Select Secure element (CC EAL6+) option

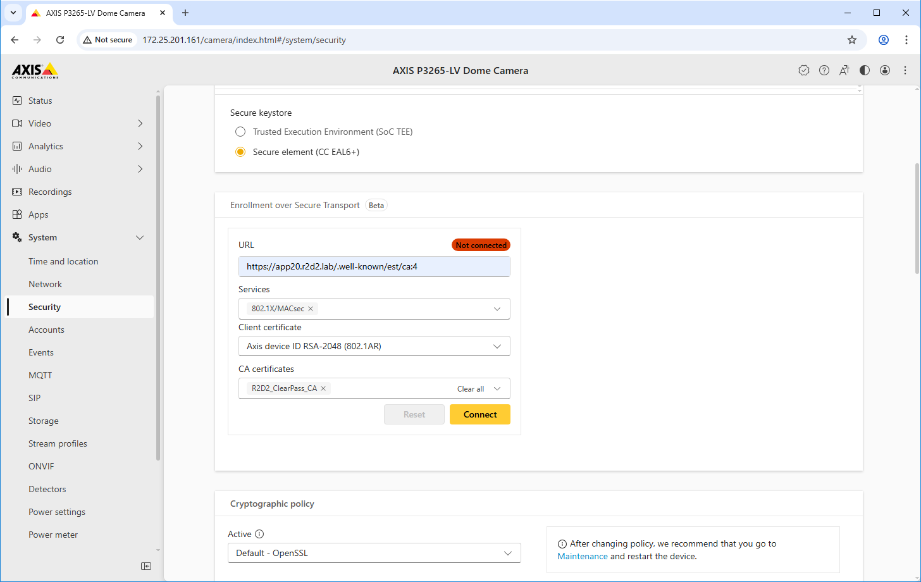pyautogui.click(x=240, y=152)
